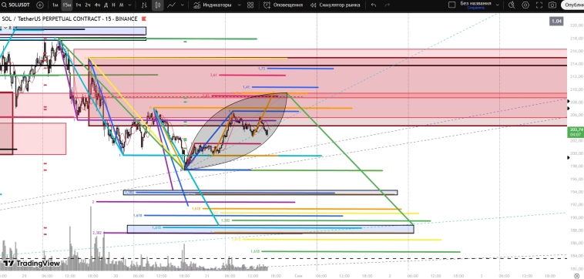Click the 220,00 price scale label
This screenshot has height=279, width=584.
(576, 25)
